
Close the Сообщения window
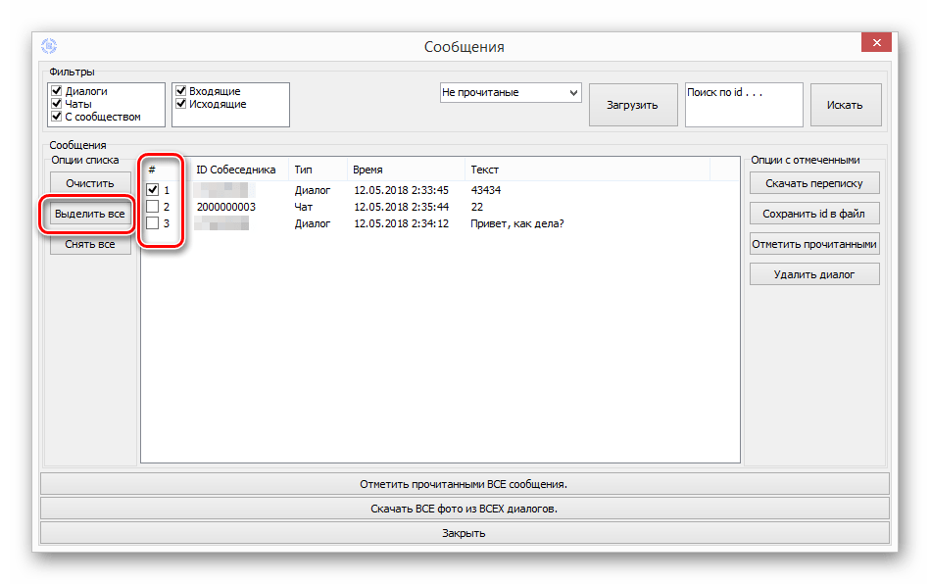(x=875, y=44)
